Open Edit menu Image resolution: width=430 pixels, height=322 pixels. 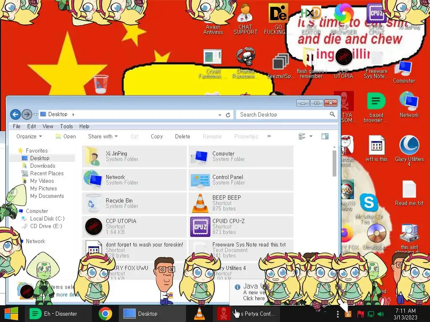(31, 126)
